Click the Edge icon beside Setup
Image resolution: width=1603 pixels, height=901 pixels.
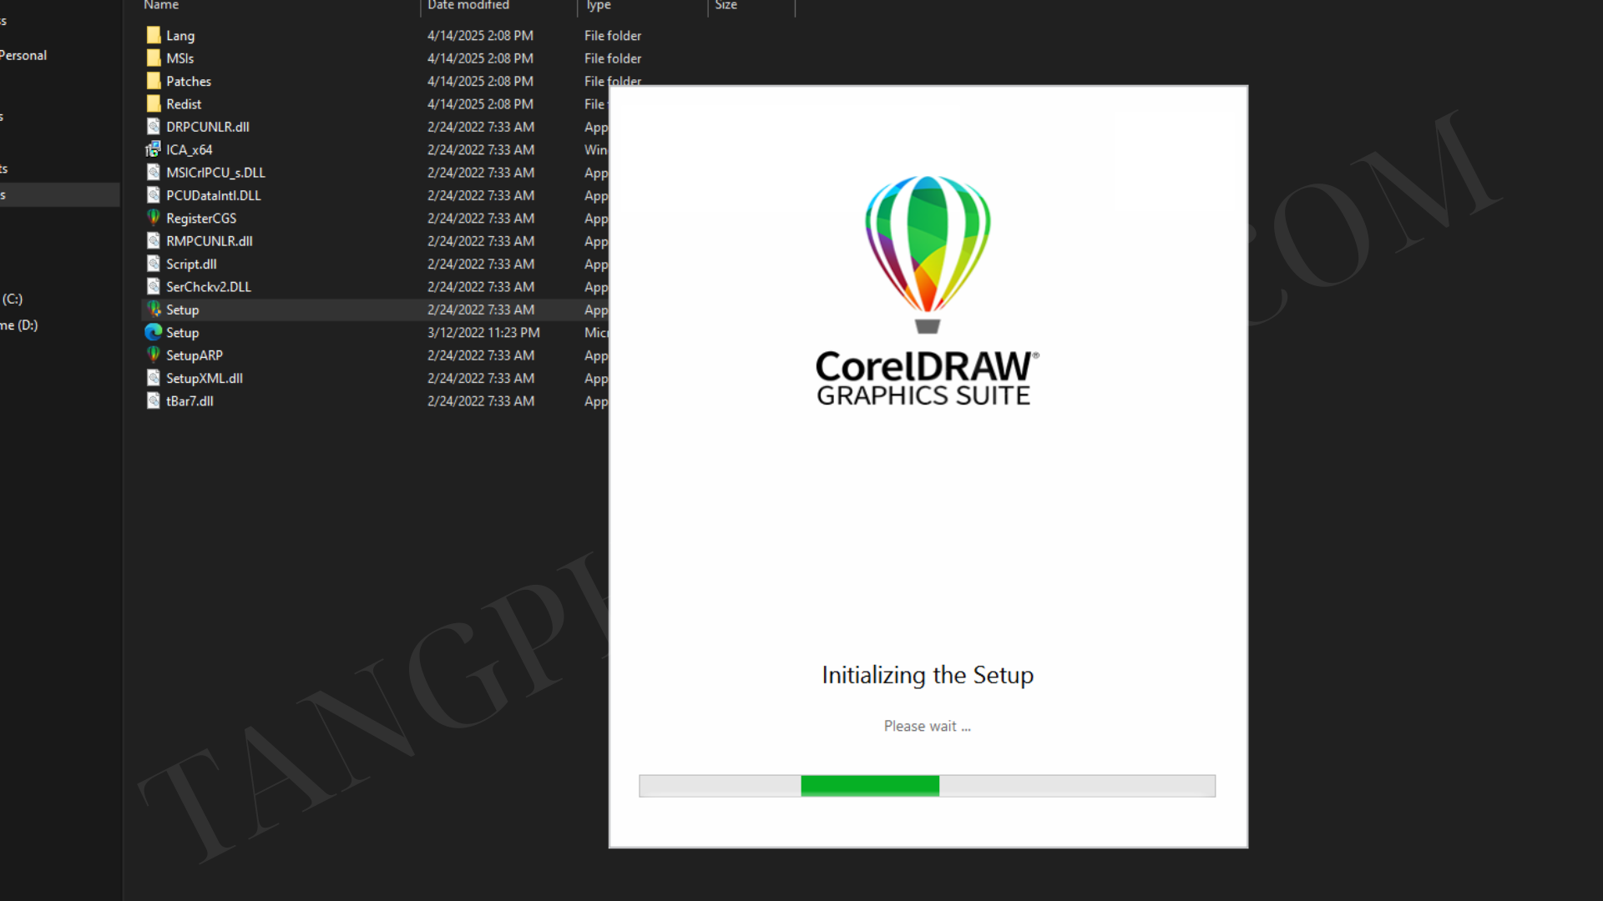tap(154, 332)
